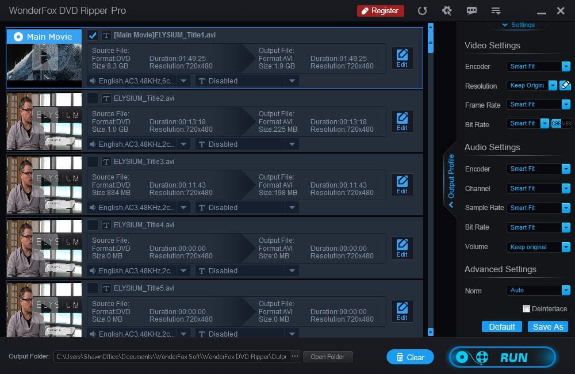This screenshot has width=575, height=374.
Task: Click the Settings tab above Video Settings
Action: coord(518,25)
